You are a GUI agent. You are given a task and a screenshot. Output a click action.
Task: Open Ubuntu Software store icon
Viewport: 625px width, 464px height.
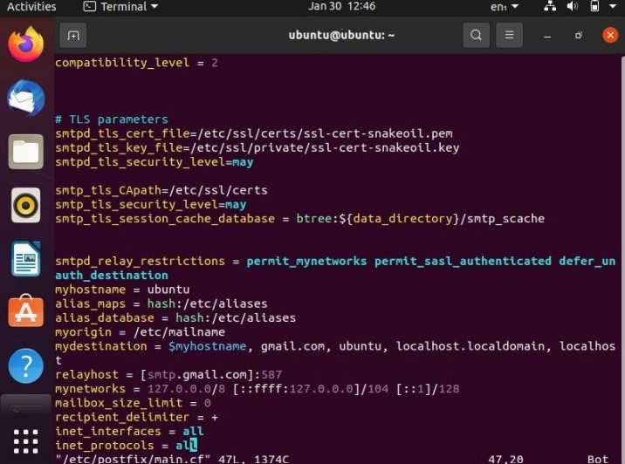click(26, 311)
